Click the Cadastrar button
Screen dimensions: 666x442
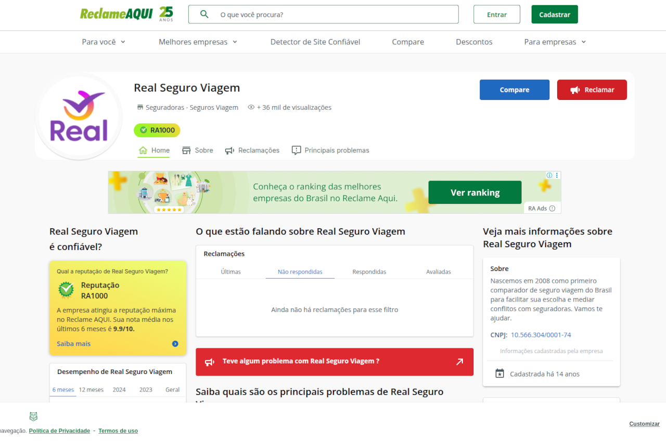click(x=555, y=15)
